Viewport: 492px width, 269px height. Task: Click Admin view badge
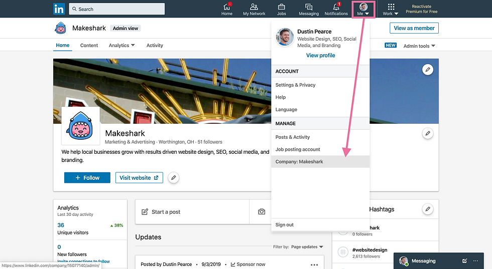coord(125,28)
